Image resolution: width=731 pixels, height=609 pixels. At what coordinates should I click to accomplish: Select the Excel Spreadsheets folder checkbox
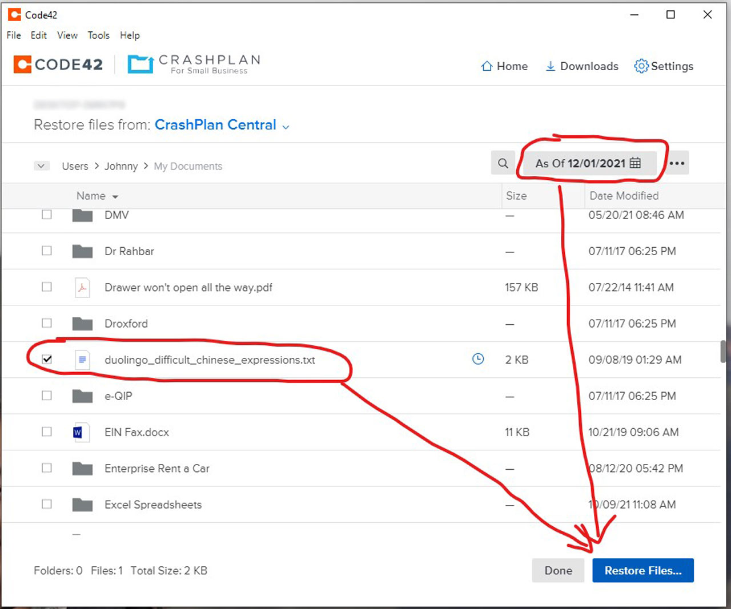tap(47, 504)
